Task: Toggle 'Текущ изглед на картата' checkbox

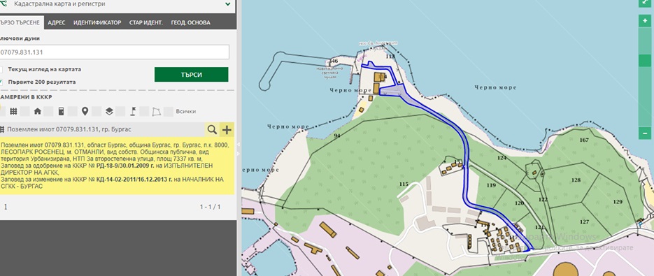Action: (x=2, y=69)
